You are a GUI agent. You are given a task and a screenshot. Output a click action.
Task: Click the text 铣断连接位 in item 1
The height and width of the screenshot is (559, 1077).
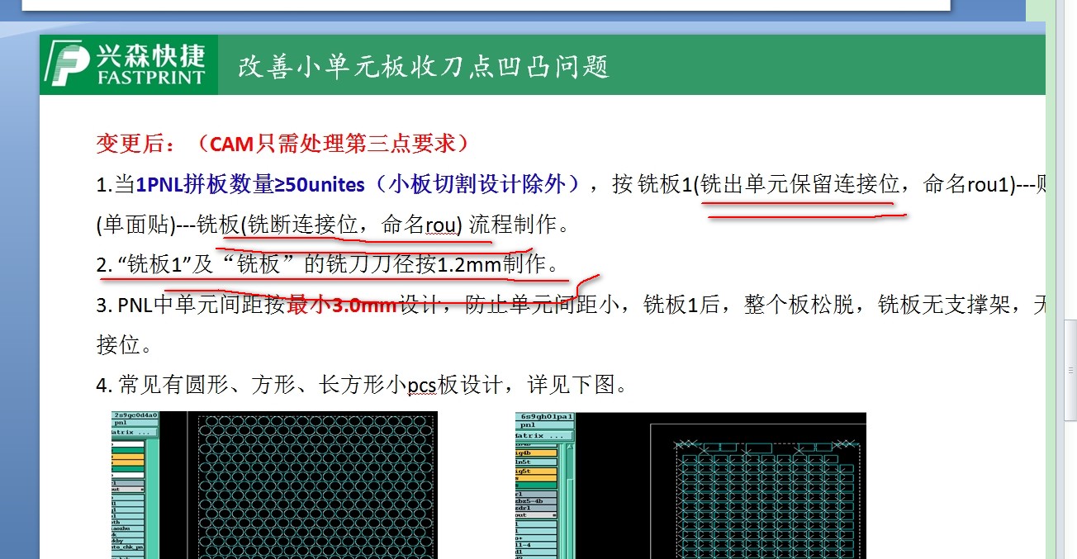[x=303, y=224]
